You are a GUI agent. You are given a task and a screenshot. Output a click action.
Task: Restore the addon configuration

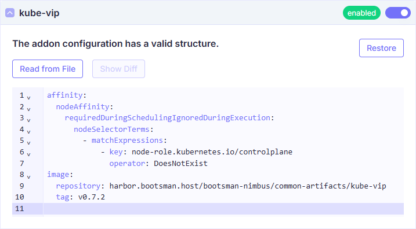pyautogui.click(x=381, y=48)
